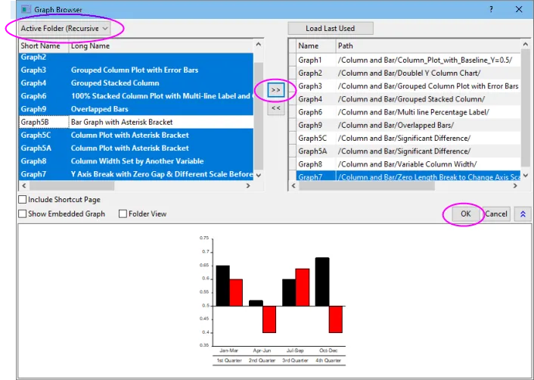Click right list scroll up arrow
This screenshot has height=380, width=534.
[x=526, y=45]
